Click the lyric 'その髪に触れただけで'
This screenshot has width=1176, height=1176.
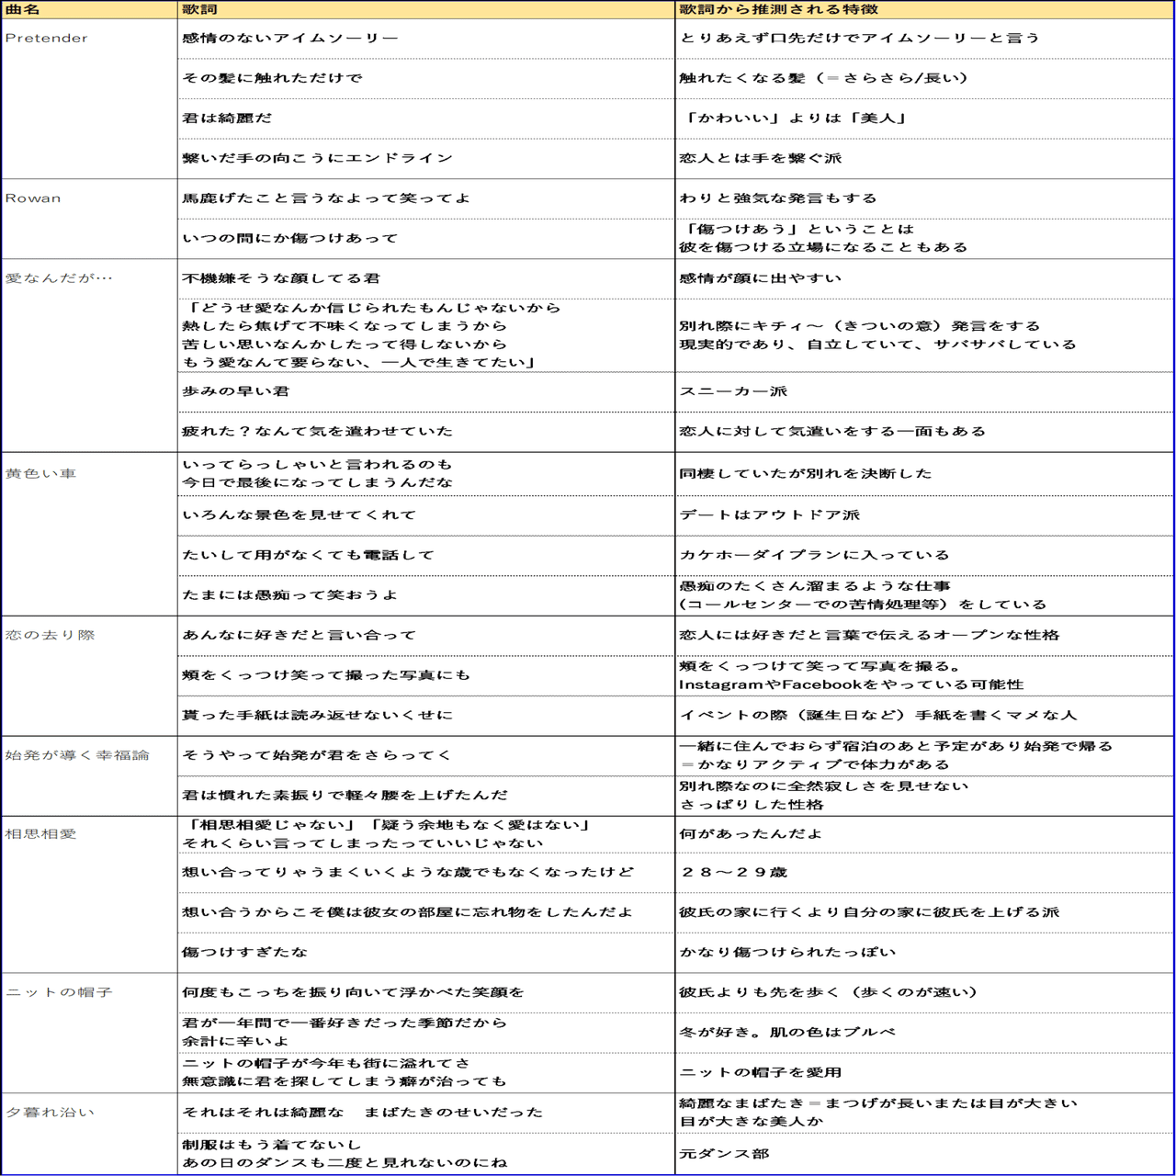click(x=426, y=78)
